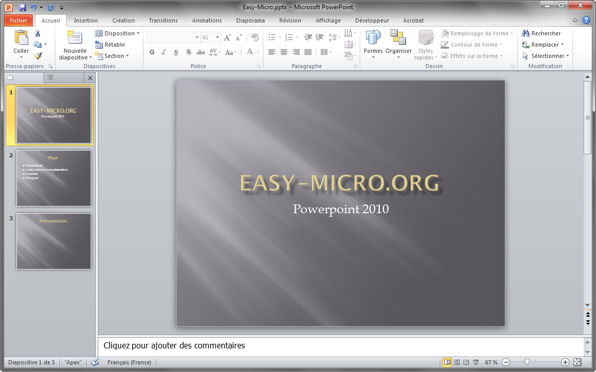Screen dimensions: 596x372
Task: Toggle underline S formatting
Action: point(176,52)
